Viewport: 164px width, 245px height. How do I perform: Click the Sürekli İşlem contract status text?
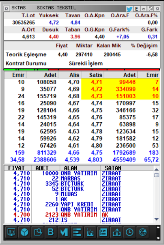[86, 64]
